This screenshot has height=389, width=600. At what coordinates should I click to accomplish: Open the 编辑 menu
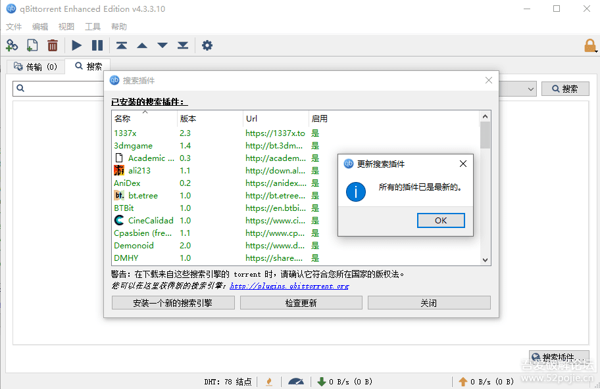(x=39, y=27)
